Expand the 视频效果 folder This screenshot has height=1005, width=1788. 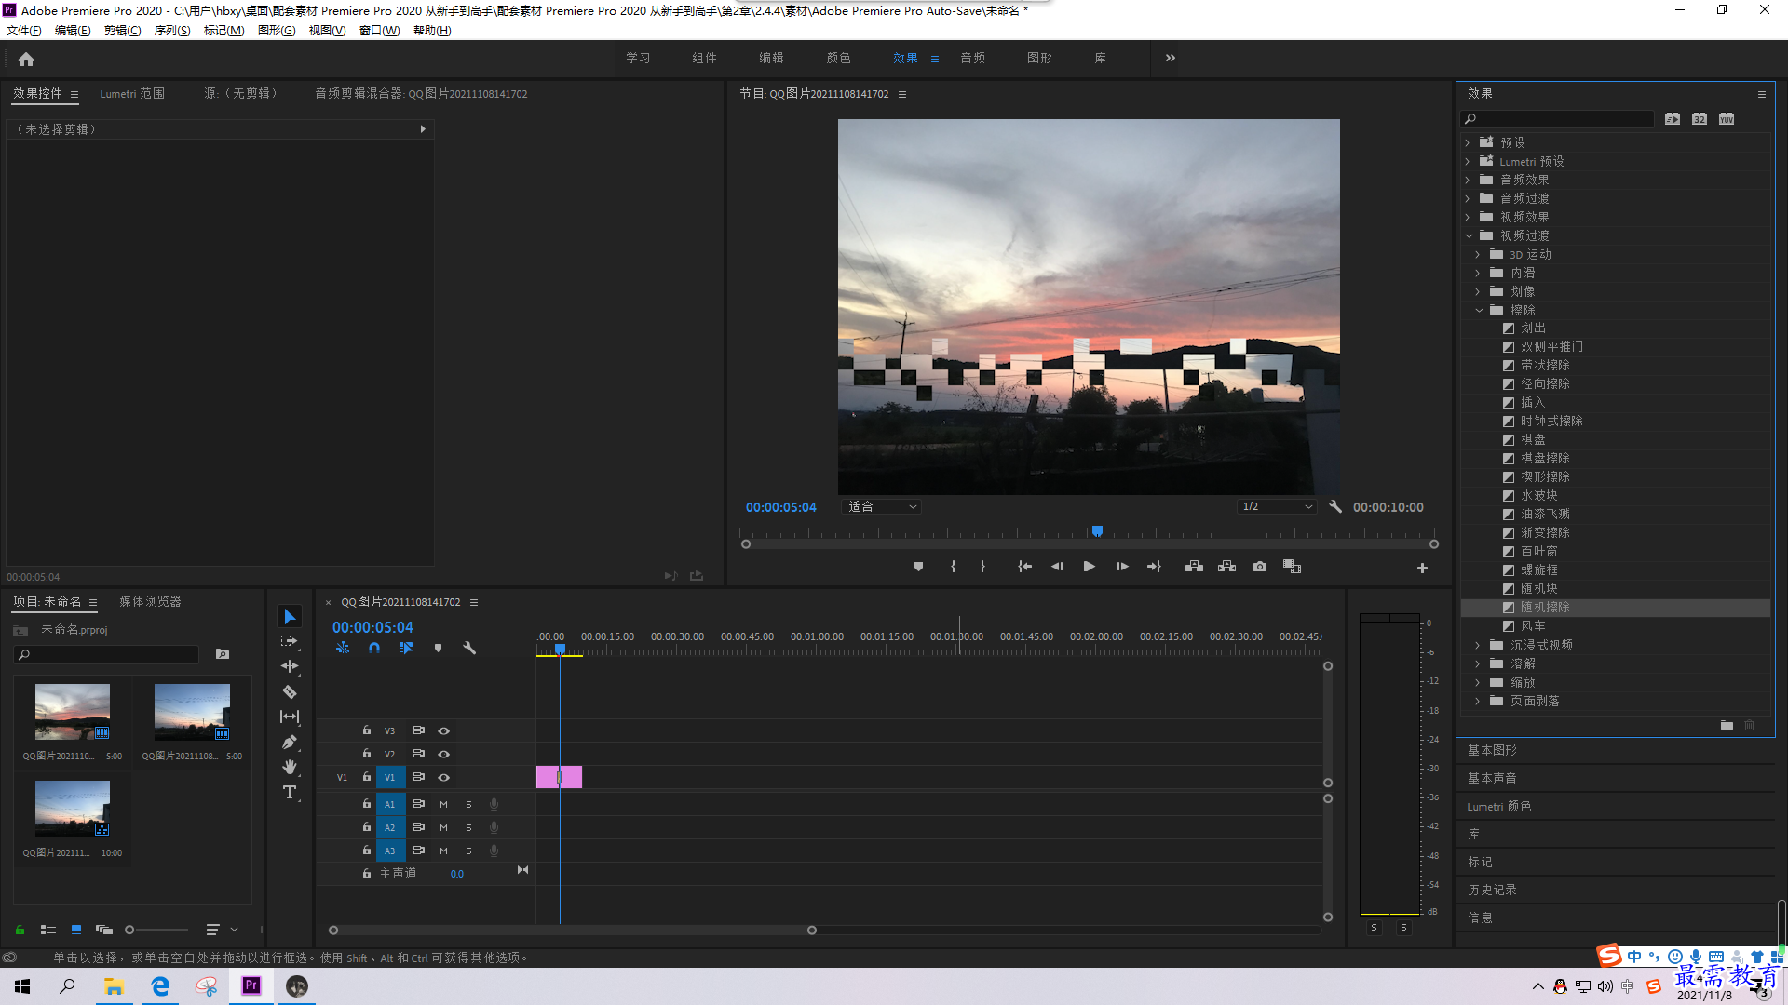[1468, 217]
